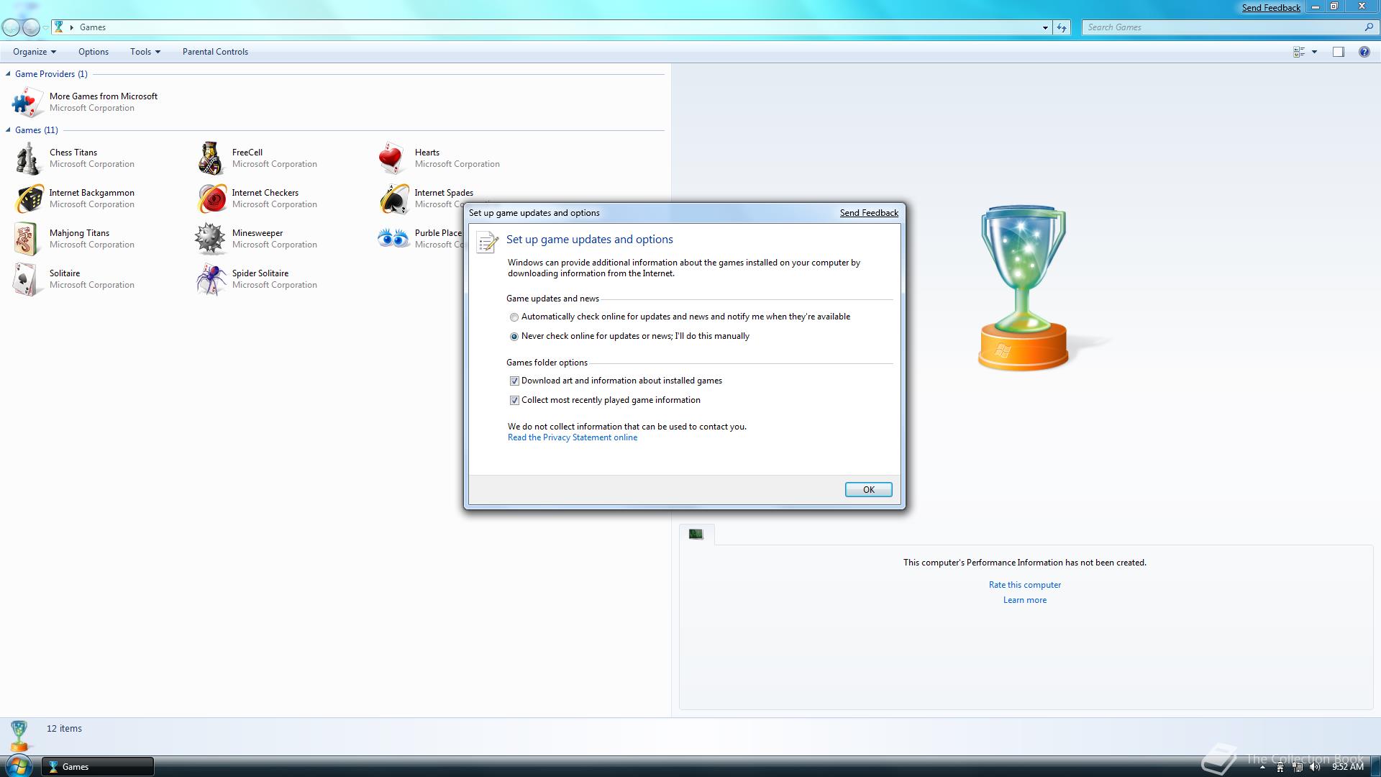Click the Forward navigation arrow
Screen dimensions: 1381x777
coord(31,27)
